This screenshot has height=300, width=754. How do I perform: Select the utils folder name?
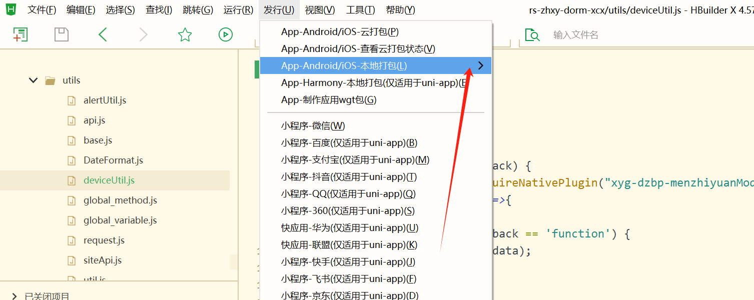[72, 80]
